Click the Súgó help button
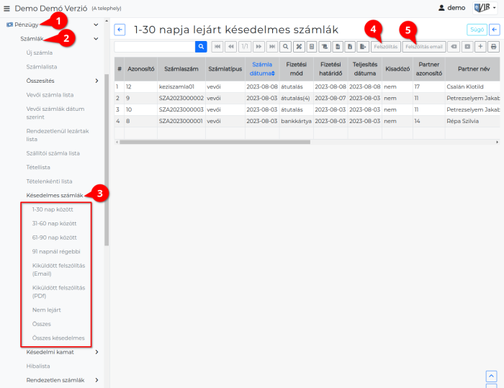This screenshot has width=504, height=388. click(x=476, y=30)
